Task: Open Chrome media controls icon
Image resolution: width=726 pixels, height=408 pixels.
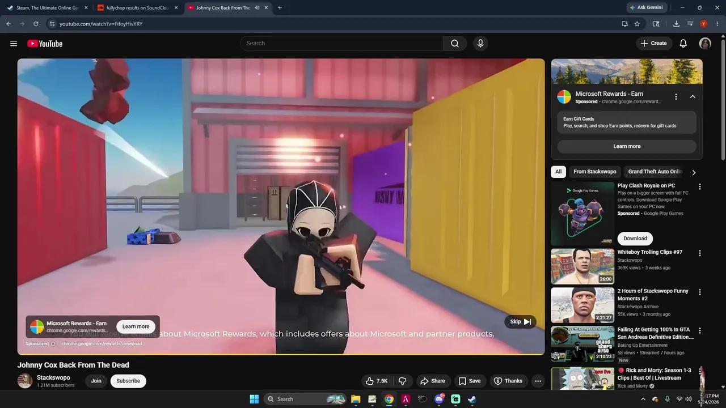Action: tap(690, 24)
